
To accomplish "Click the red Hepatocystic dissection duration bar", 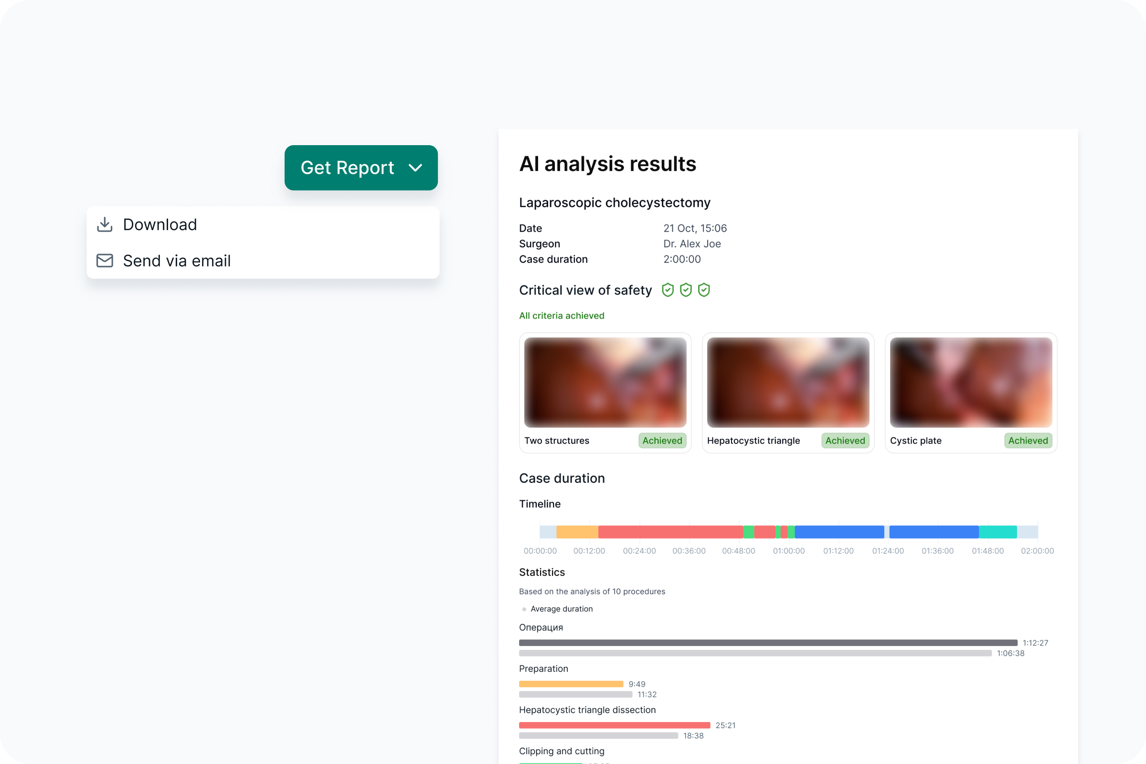I will point(614,725).
